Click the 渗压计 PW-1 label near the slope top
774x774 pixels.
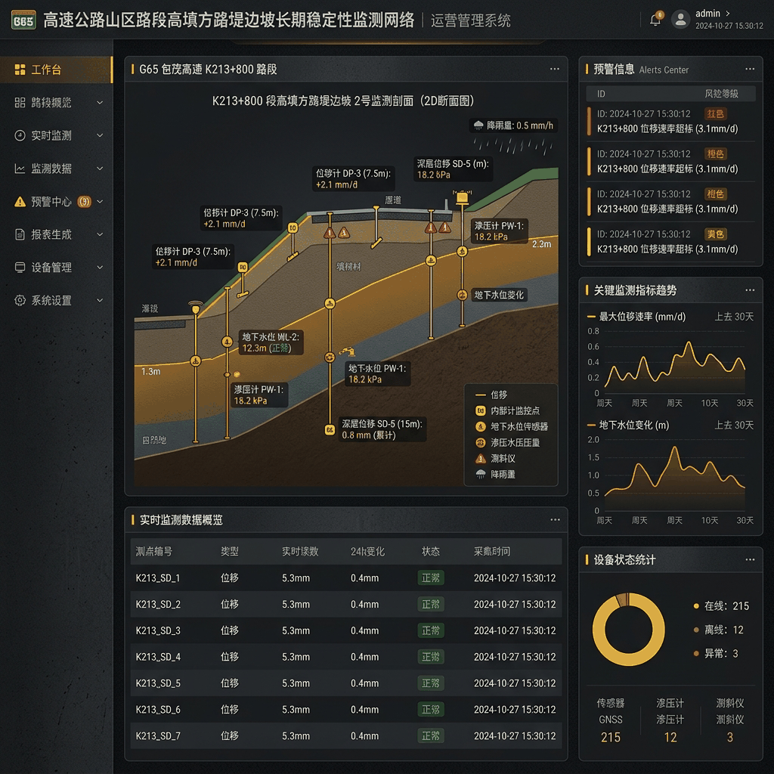(x=499, y=231)
